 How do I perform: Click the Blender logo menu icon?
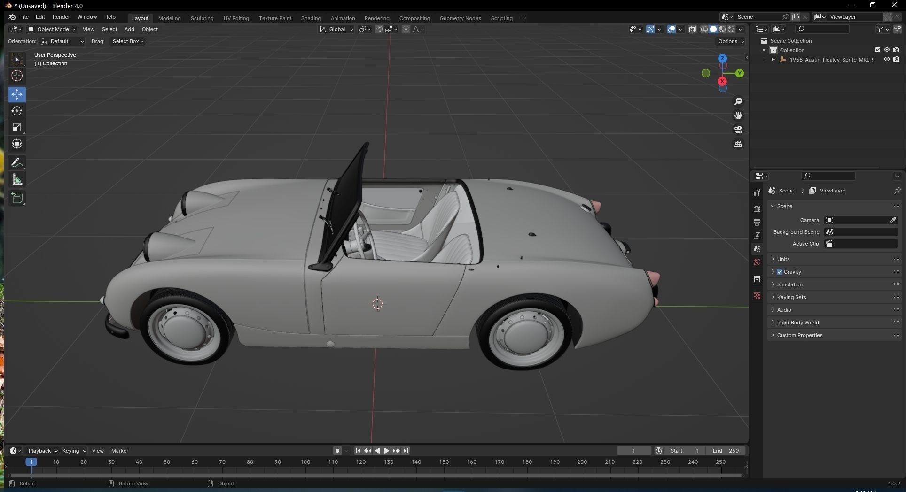click(12, 17)
